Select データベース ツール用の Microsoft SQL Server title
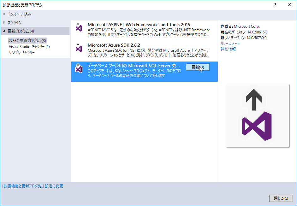Screen dimensions: 297x206 click(134, 66)
